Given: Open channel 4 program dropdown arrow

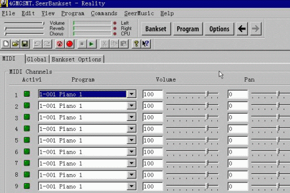Looking at the screenshot, I should 131,129.
